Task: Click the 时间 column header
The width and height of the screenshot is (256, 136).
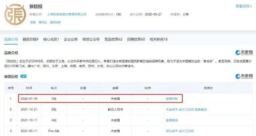Action: tap(29, 88)
